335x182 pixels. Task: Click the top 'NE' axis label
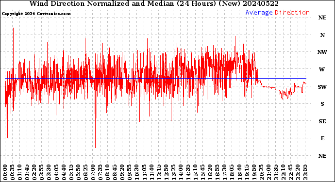click(x=322, y=17)
